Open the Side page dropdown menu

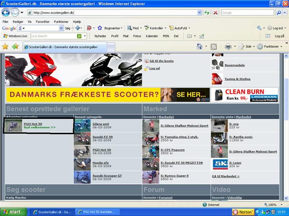pyautogui.click(x=246, y=46)
